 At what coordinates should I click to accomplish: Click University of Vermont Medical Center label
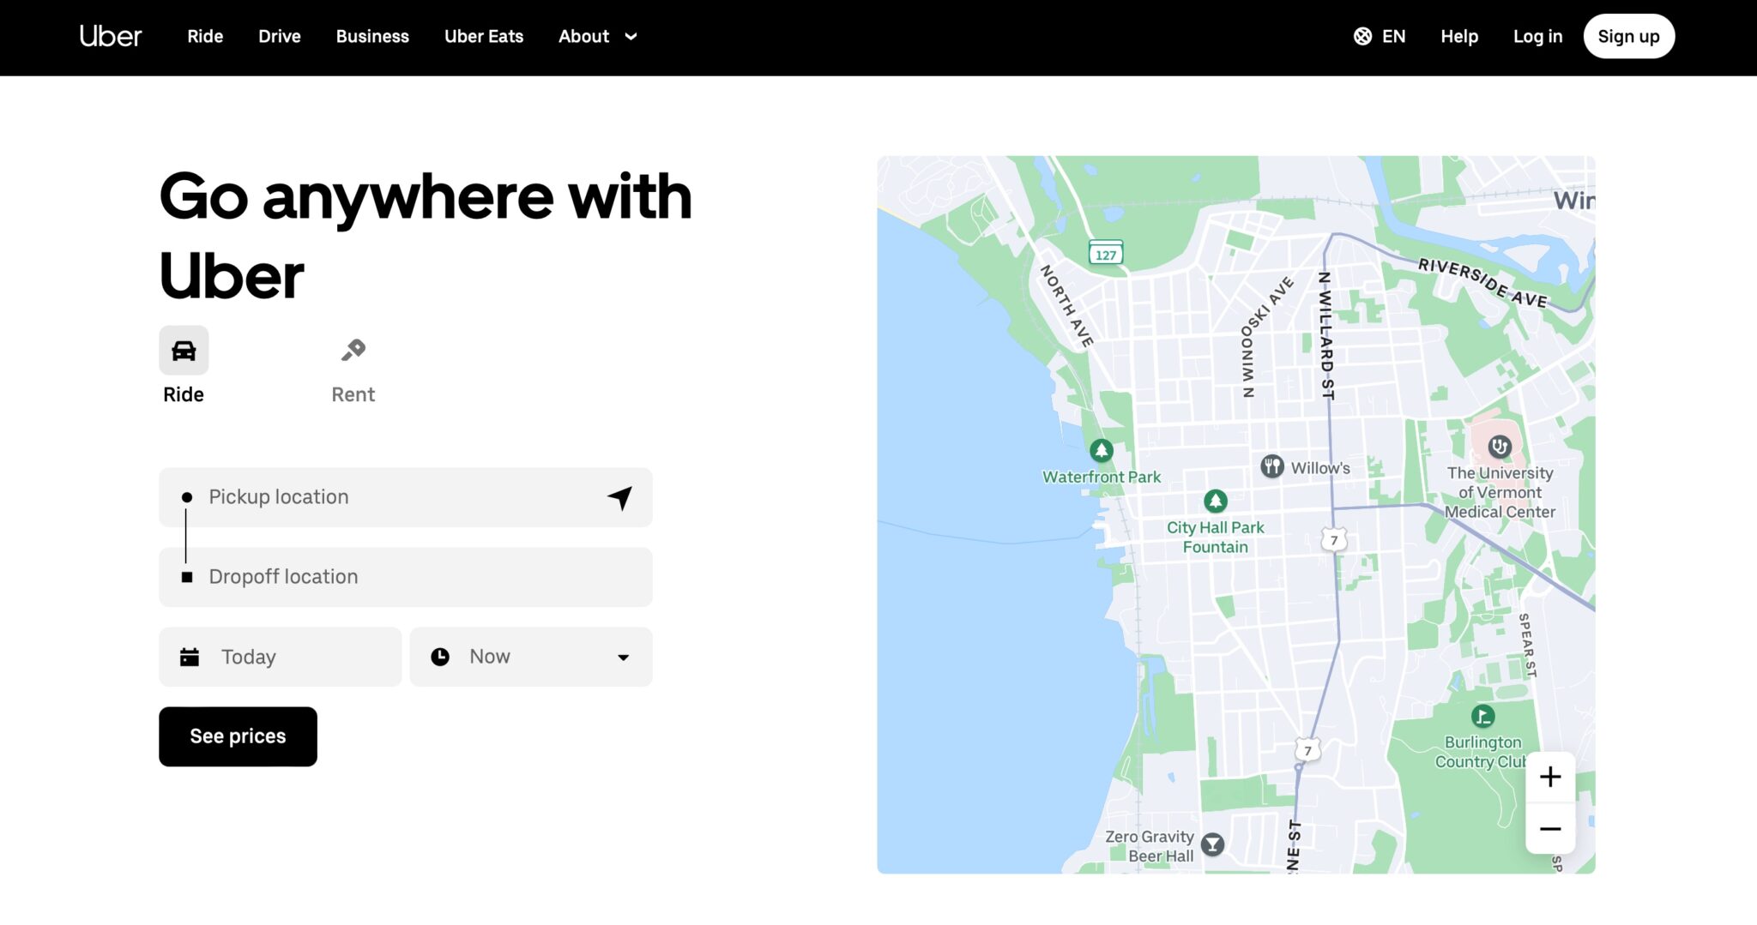pyautogui.click(x=1500, y=492)
